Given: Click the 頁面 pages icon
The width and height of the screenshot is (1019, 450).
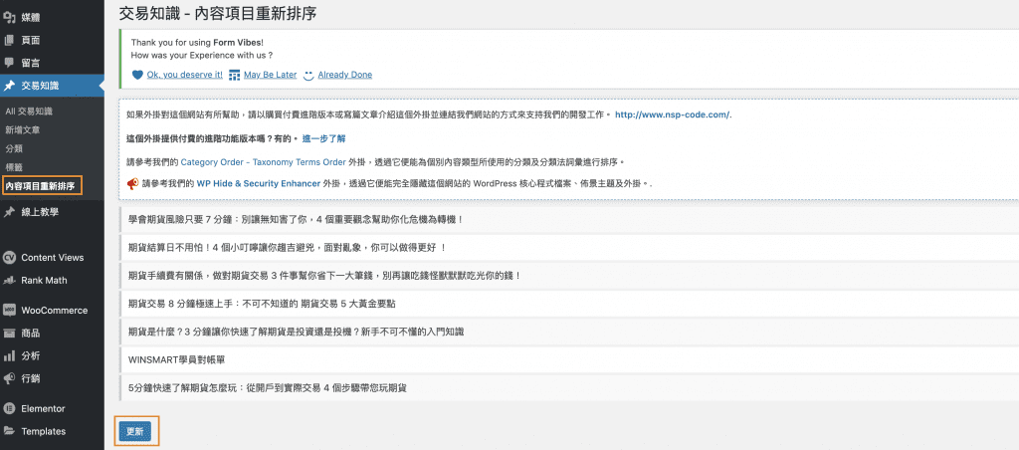Looking at the screenshot, I should click(x=9, y=40).
